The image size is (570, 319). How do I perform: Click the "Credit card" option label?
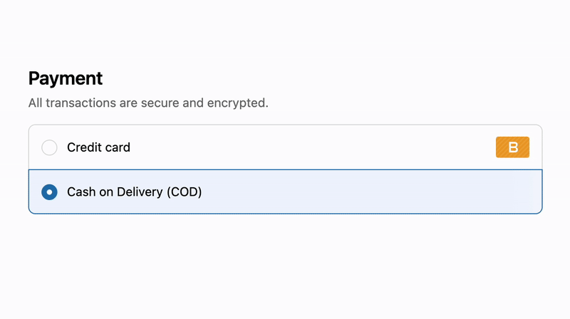tap(98, 147)
